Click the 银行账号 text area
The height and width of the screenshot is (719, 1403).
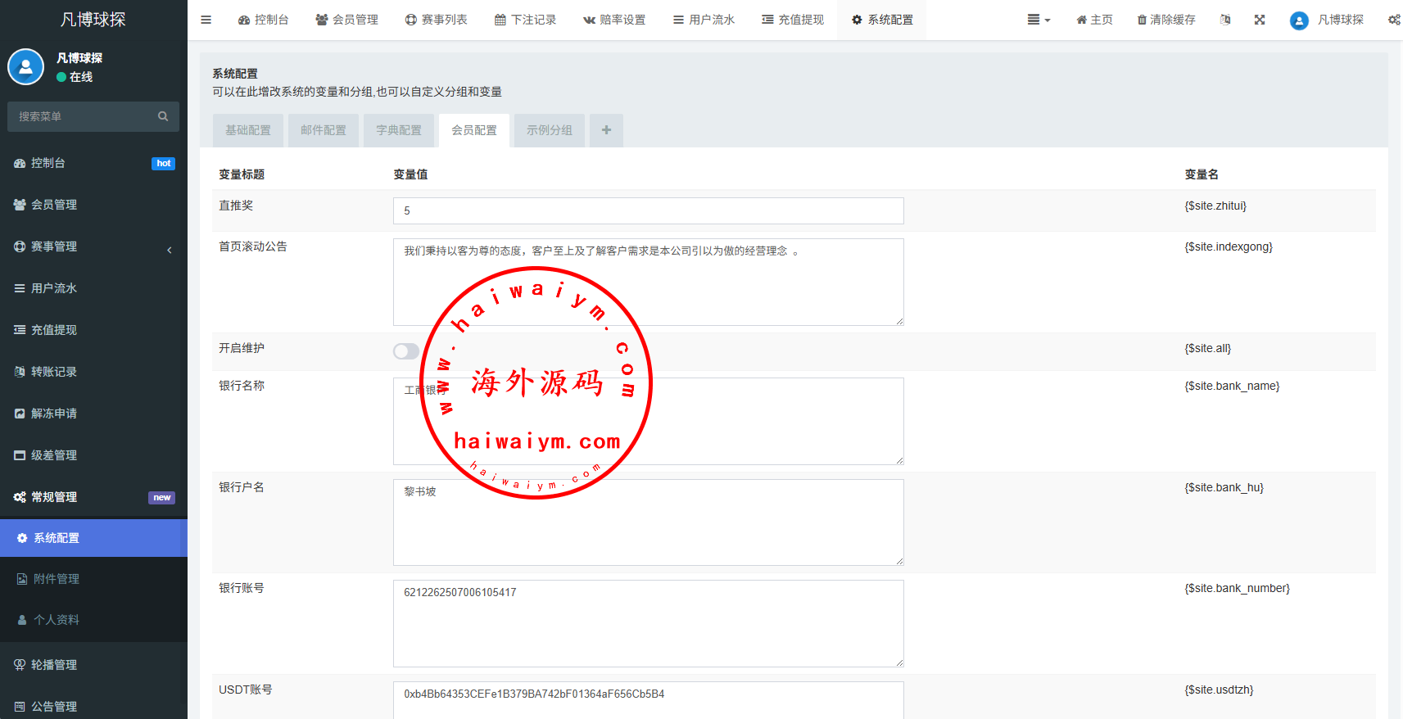coord(648,623)
